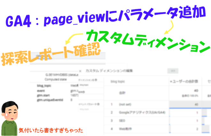The image size is (211, 136).
Task: Click the イベントパラメータ help icon
Action: (x=99, y=104)
